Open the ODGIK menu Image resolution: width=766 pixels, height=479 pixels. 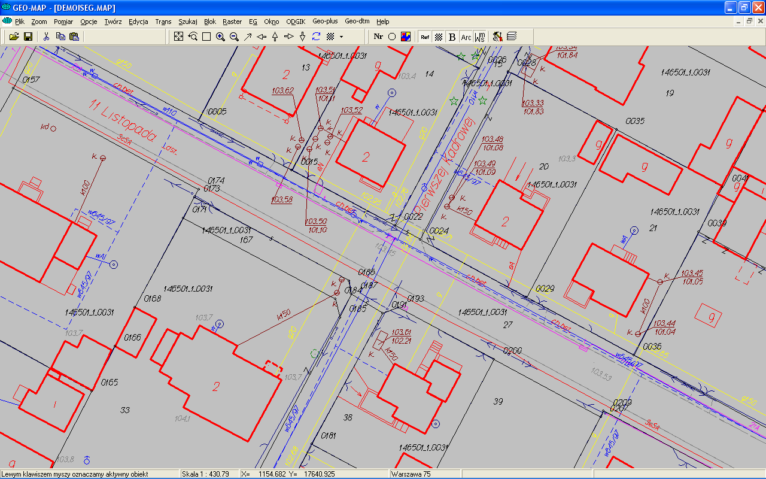point(296,22)
